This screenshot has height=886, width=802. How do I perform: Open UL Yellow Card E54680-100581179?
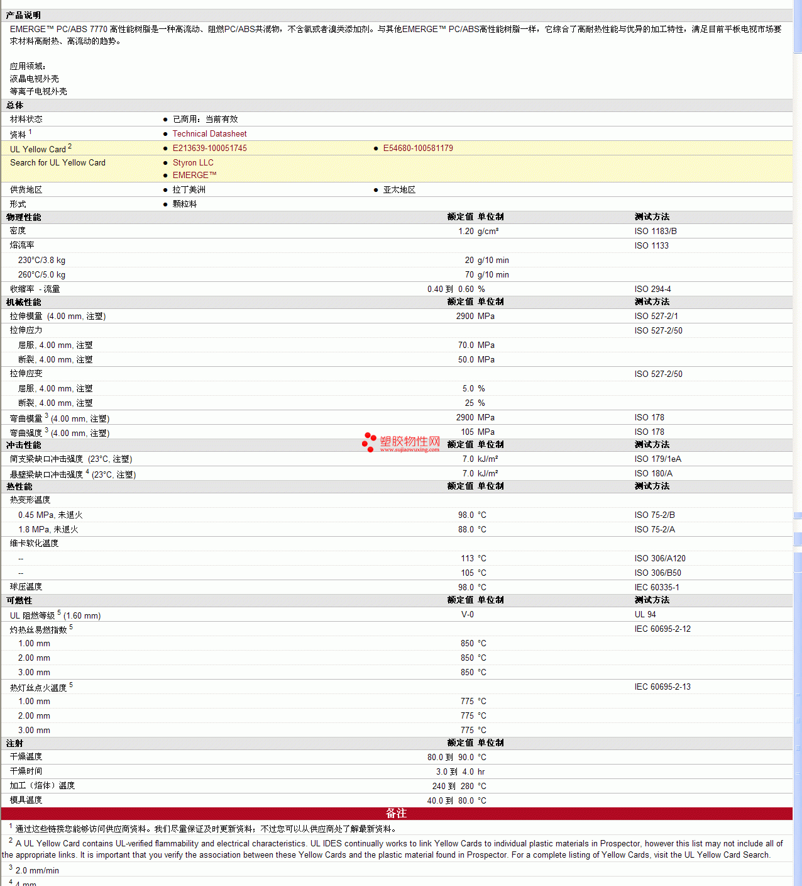pyautogui.click(x=418, y=148)
